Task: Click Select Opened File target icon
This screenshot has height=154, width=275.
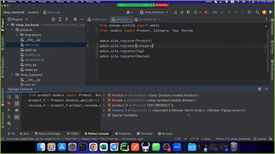Action: click(53, 19)
